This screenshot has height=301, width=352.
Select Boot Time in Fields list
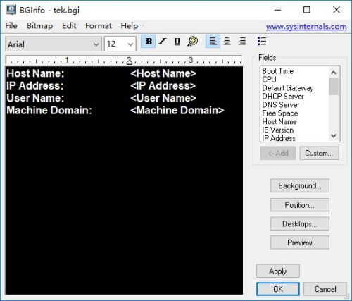(x=278, y=71)
